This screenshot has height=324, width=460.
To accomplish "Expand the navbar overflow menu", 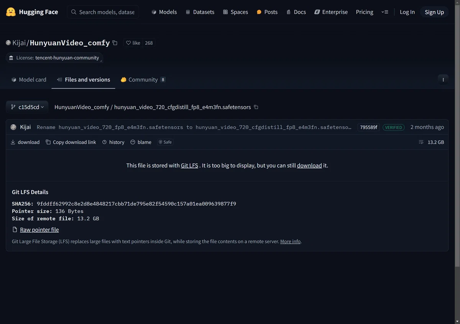I will 385,12.
